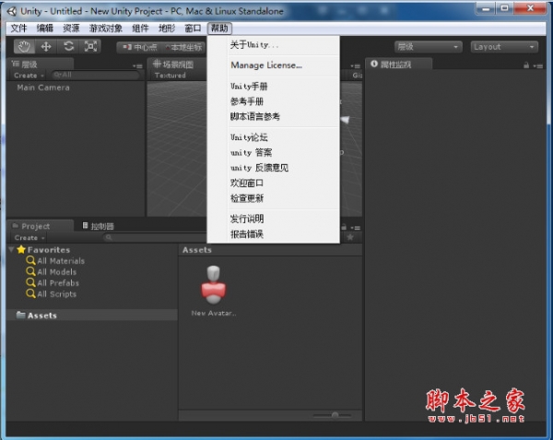Open the Layout dropdown
The height and width of the screenshot is (440, 553).
504,47
